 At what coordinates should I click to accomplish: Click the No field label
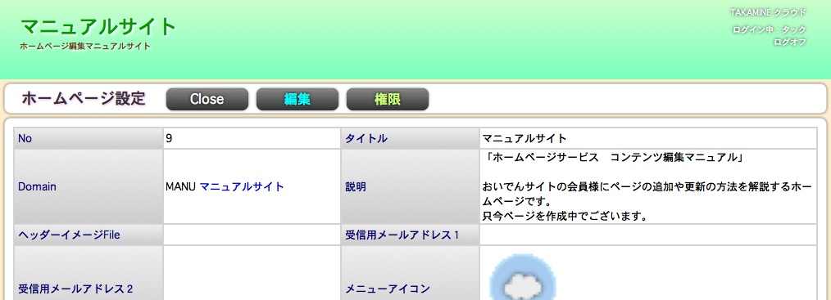(25, 138)
